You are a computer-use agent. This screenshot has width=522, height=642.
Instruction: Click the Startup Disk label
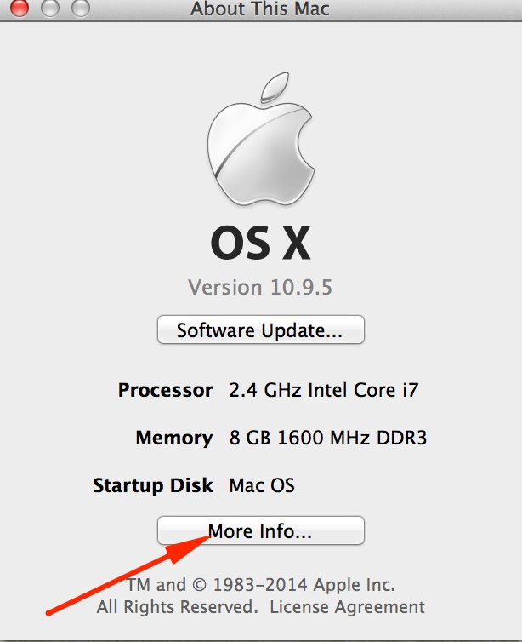(x=153, y=486)
